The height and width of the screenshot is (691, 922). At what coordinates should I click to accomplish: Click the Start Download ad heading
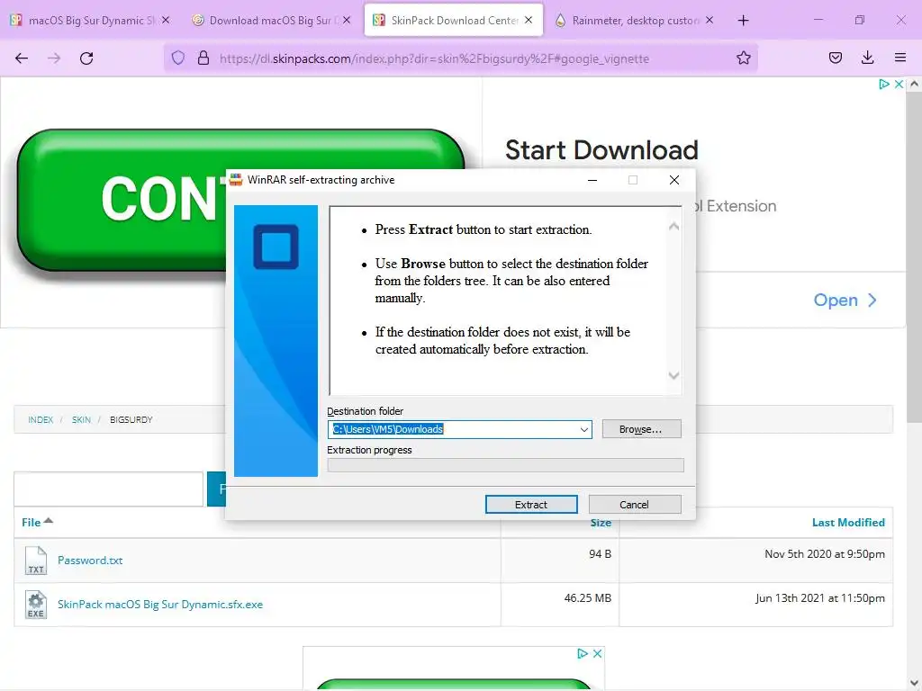pyautogui.click(x=601, y=150)
